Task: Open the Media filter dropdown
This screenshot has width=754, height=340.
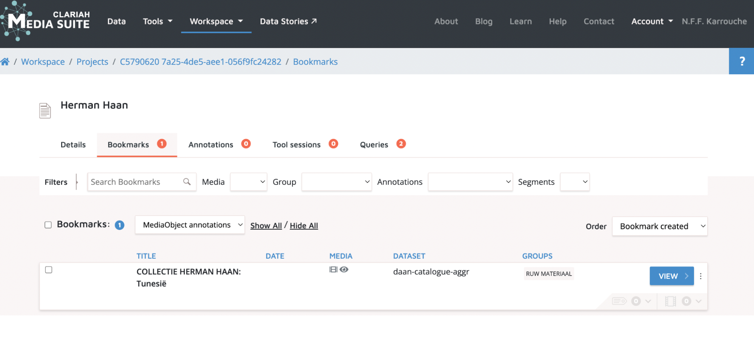Action: click(249, 182)
